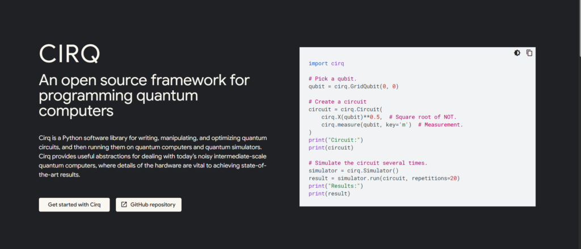Click the comment "# Pick a qubit."
The width and height of the screenshot is (581, 249).
click(332, 79)
